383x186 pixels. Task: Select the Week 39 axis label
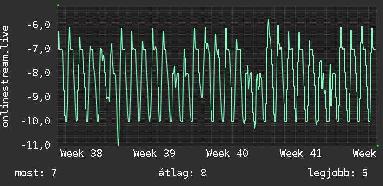(x=154, y=154)
